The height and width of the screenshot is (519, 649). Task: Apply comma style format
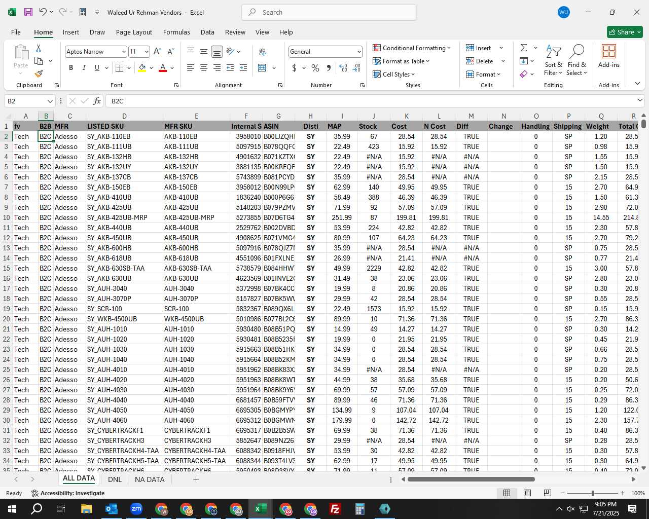(x=329, y=68)
